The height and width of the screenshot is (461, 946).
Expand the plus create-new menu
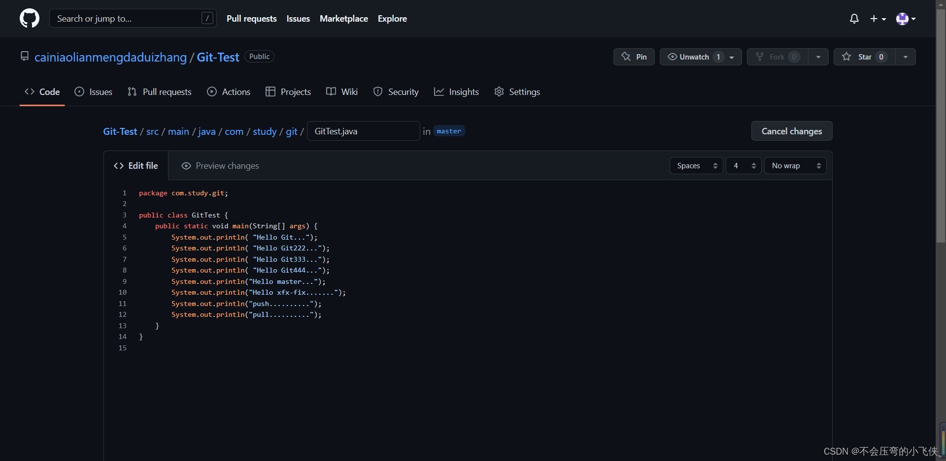point(878,19)
